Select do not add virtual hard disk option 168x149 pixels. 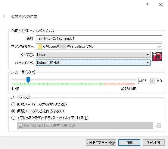pyautogui.click(x=39, y=105)
